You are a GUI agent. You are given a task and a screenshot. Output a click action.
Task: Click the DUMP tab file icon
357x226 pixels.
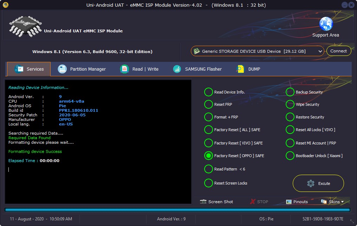[240, 69]
